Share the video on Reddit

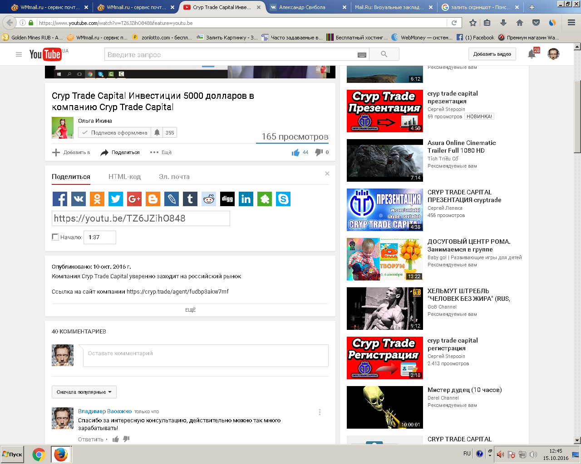coord(209,199)
